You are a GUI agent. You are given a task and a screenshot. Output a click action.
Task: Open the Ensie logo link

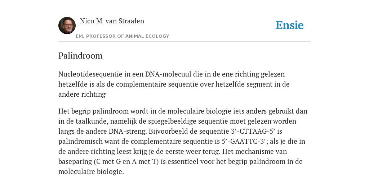point(290,25)
